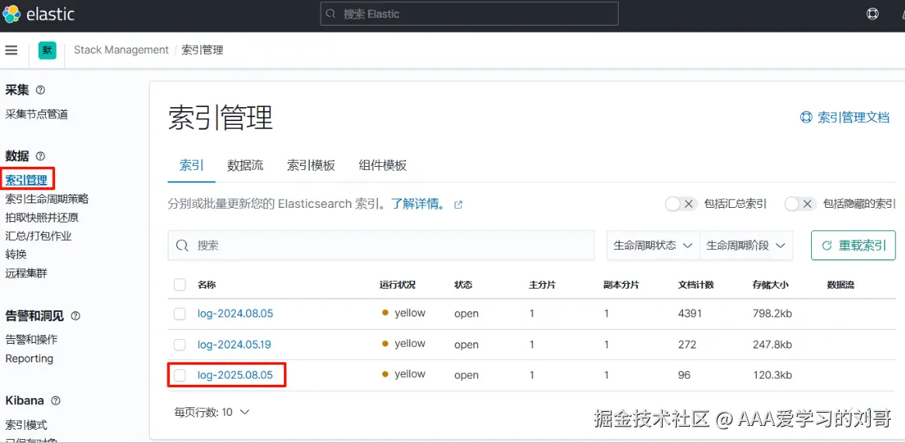The width and height of the screenshot is (905, 443).
Task: Click the help icon next to 告警和洞见
Action: 75,316
